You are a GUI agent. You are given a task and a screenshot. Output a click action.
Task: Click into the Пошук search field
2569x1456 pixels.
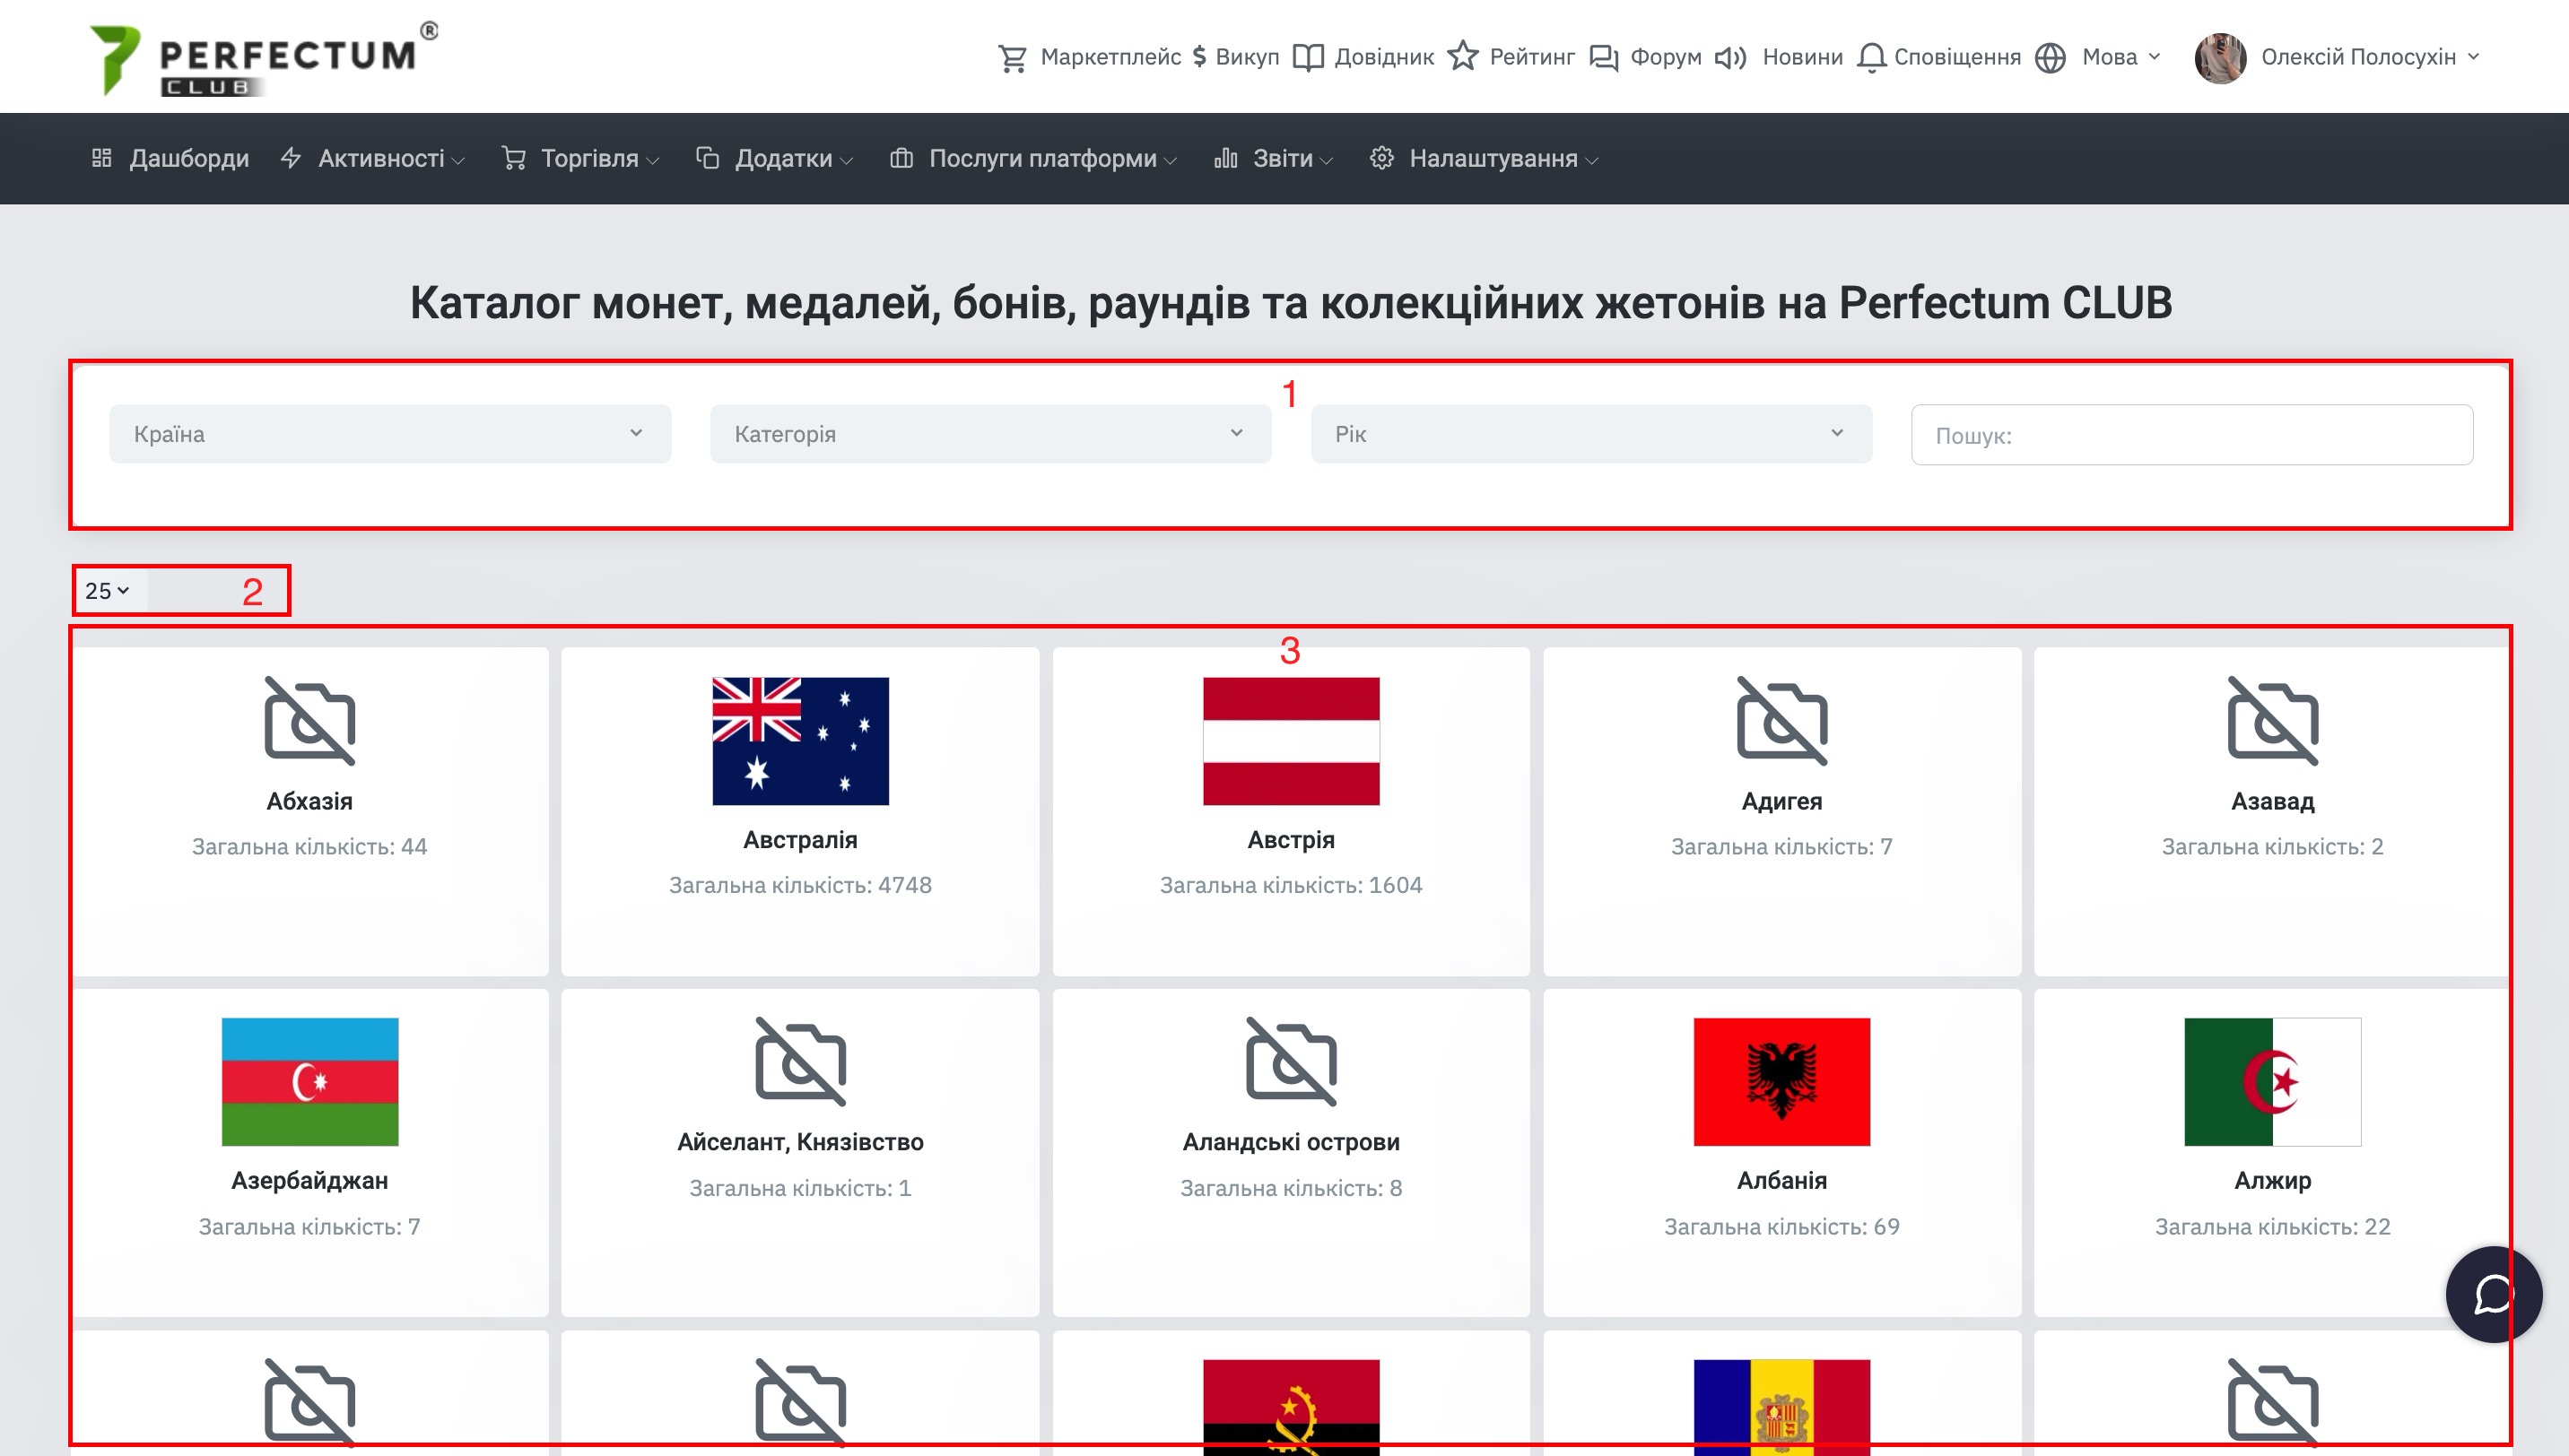(2192, 434)
